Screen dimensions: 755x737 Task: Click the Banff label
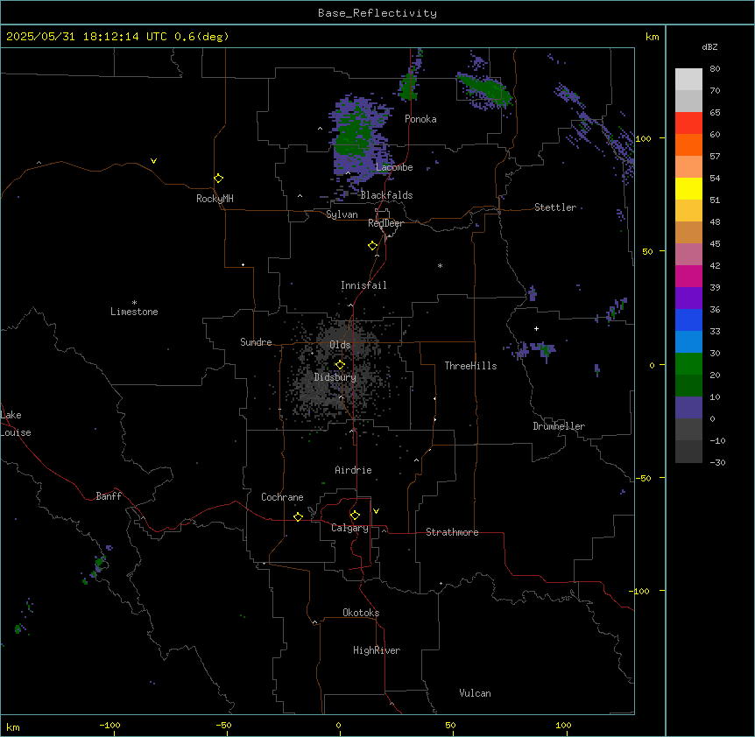tap(109, 496)
